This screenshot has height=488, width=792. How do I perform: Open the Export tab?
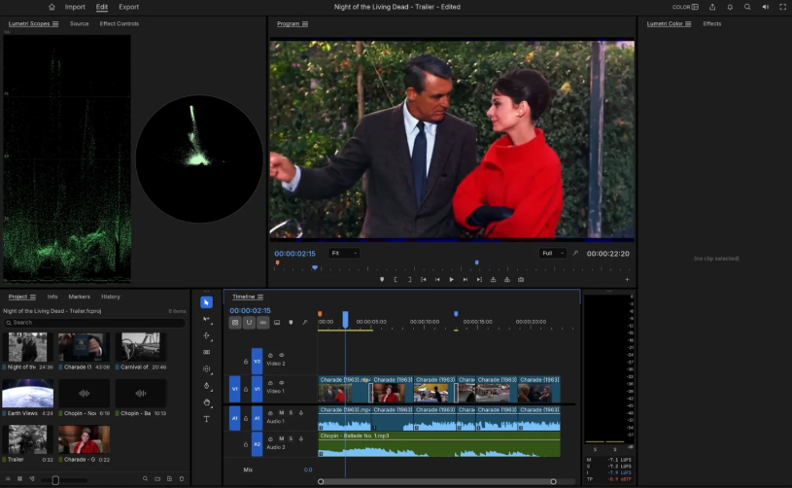point(129,7)
